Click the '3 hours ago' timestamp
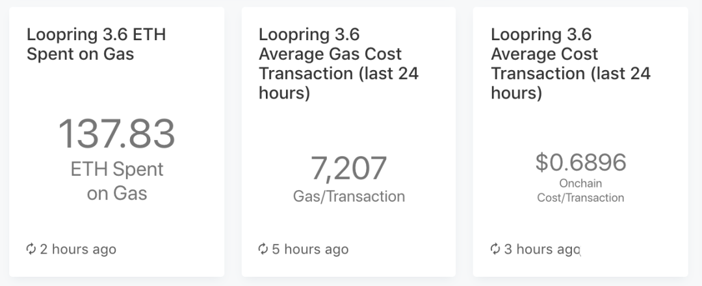Image resolution: width=702 pixels, height=286 pixels. pos(542,249)
